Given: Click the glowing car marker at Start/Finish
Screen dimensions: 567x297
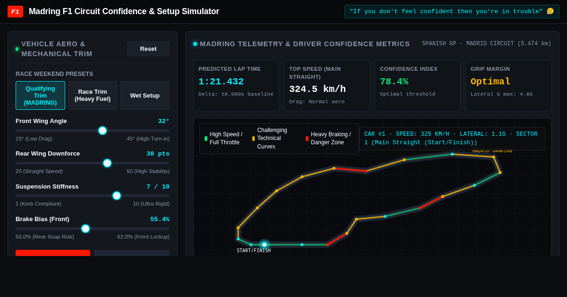Looking at the screenshot, I should pyautogui.click(x=264, y=245).
